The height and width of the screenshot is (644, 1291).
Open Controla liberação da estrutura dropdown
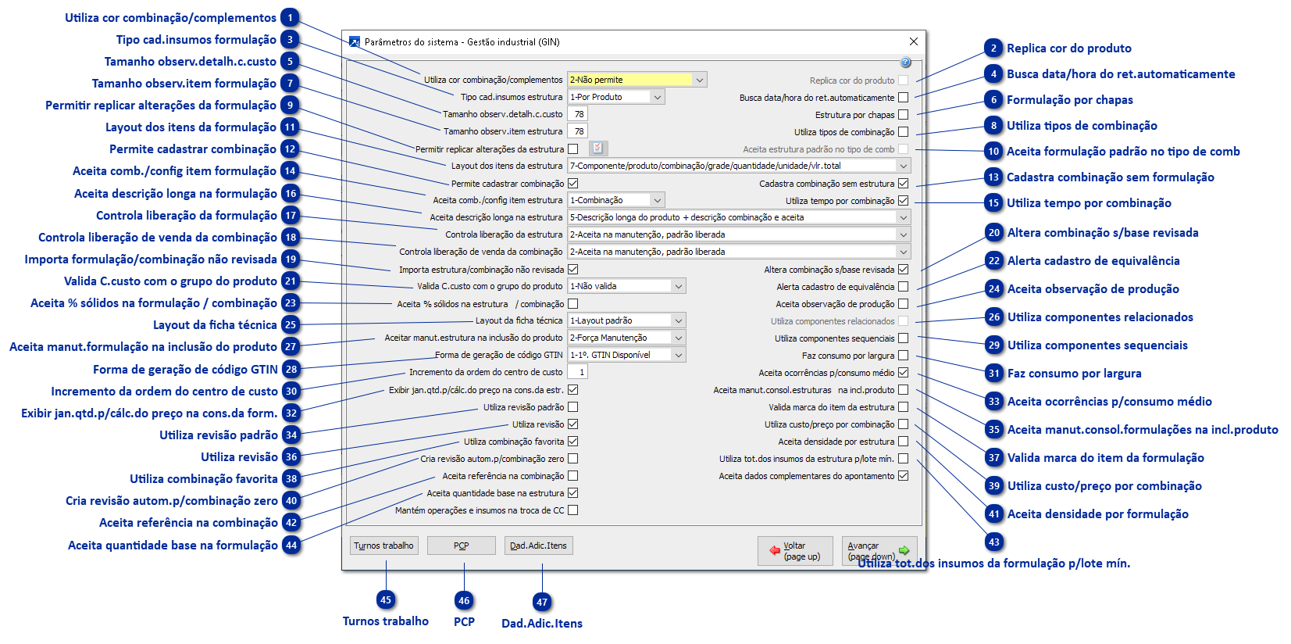pyautogui.click(x=904, y=234)
